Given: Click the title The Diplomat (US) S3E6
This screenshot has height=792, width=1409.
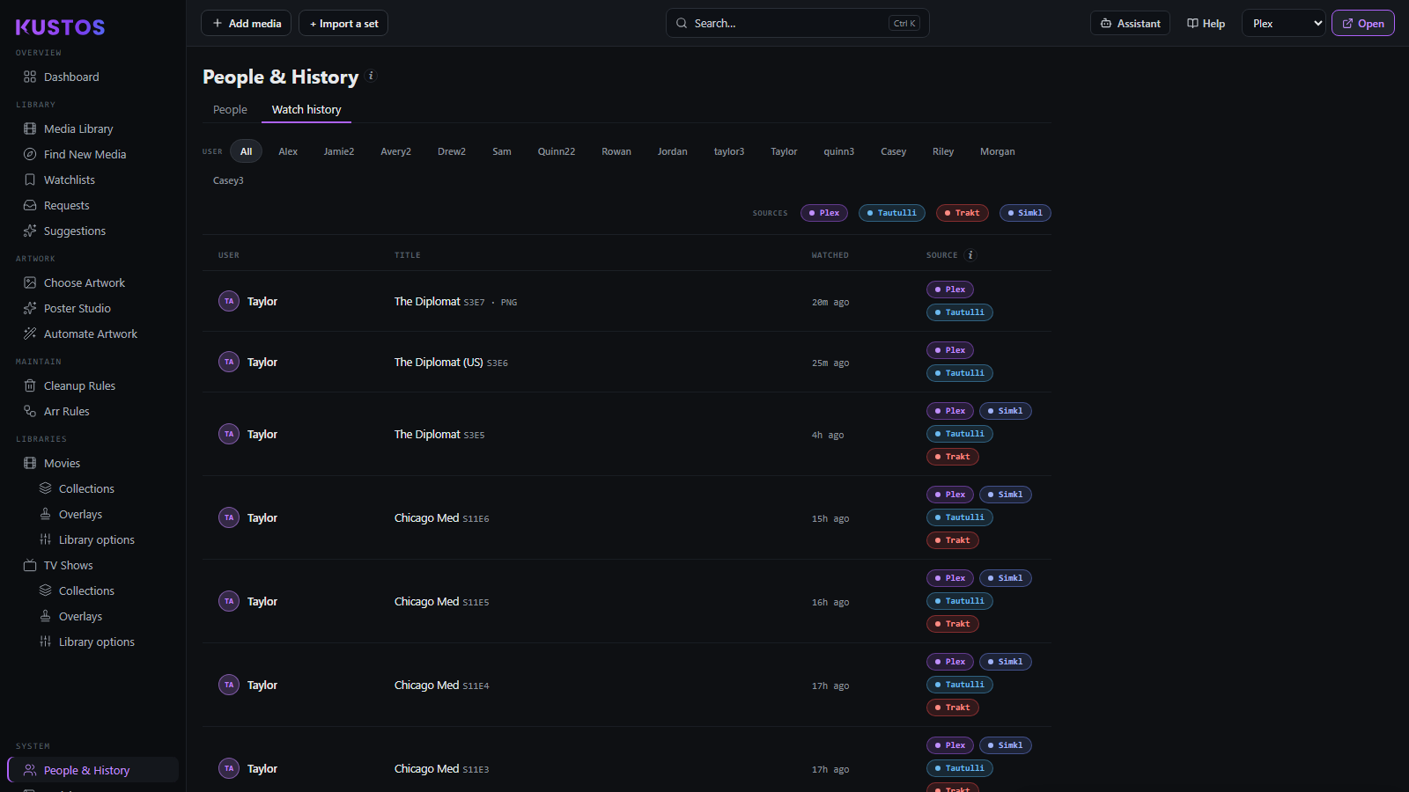Looking at the screenshot, I should 451,363.
